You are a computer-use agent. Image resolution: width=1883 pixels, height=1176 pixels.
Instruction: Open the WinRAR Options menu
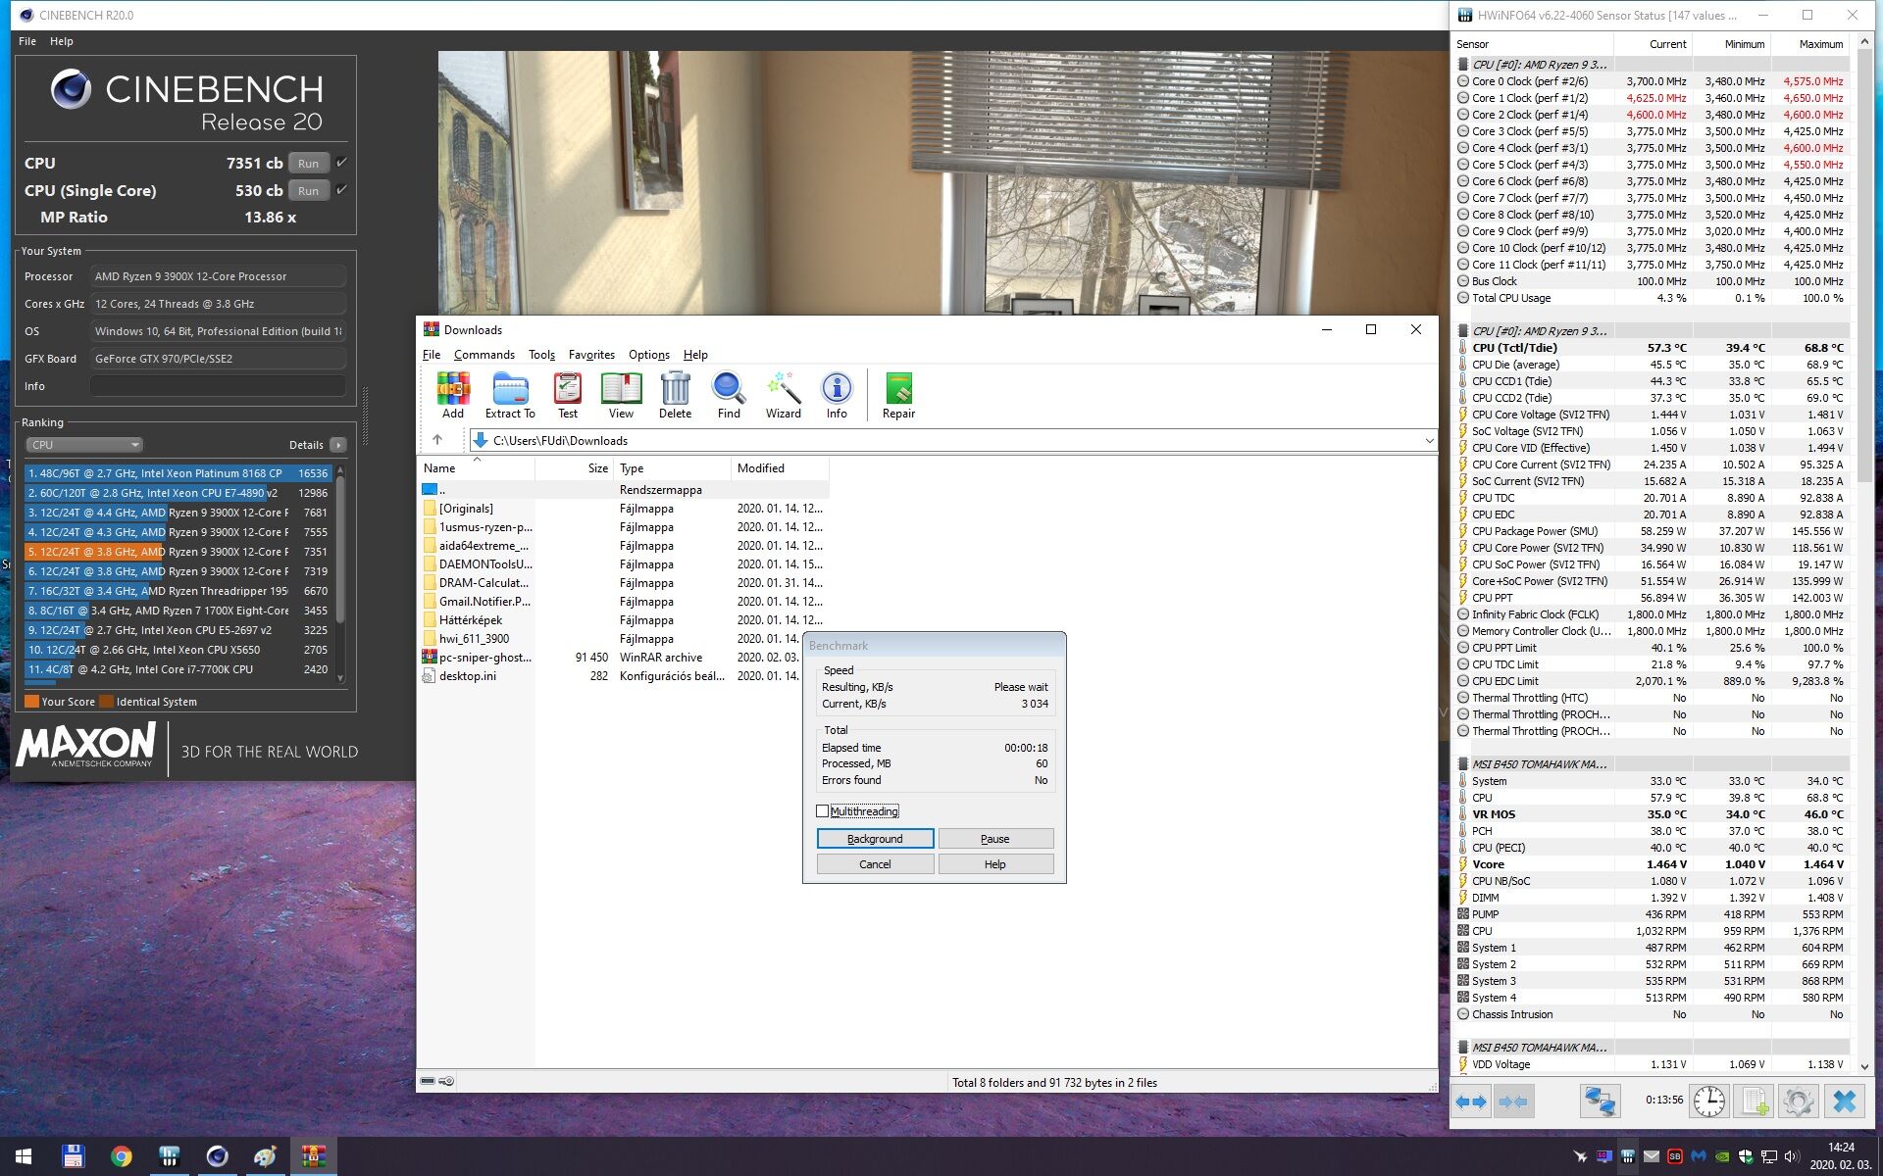pos(649,355)
